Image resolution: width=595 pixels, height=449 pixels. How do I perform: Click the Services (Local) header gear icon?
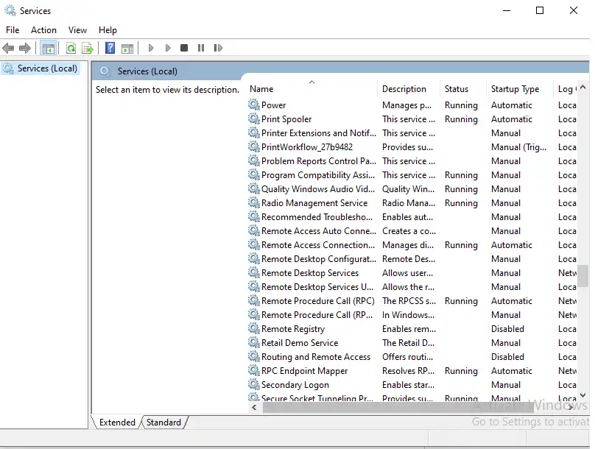coord(105,71)
